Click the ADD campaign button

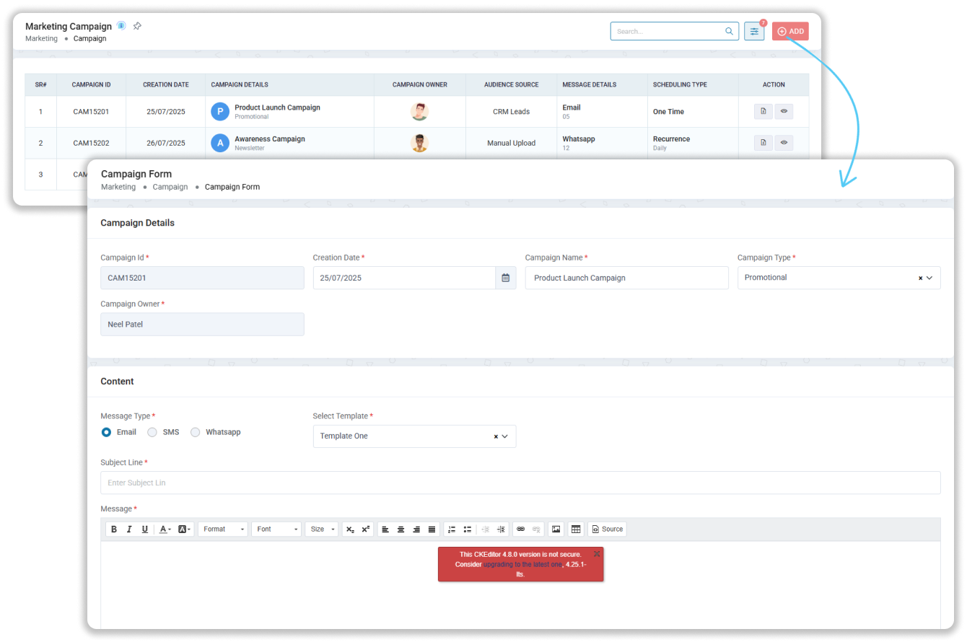pos(790,32)
